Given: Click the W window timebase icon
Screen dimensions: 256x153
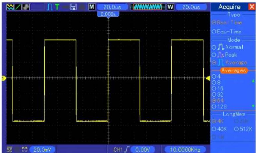Looking at the screenshot, I should click(x=170, y=7).
